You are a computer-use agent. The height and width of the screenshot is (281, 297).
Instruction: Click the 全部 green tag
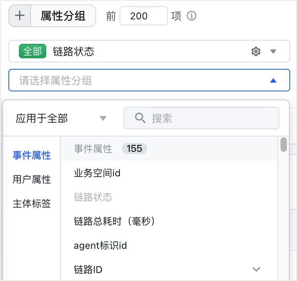[33, 51]
